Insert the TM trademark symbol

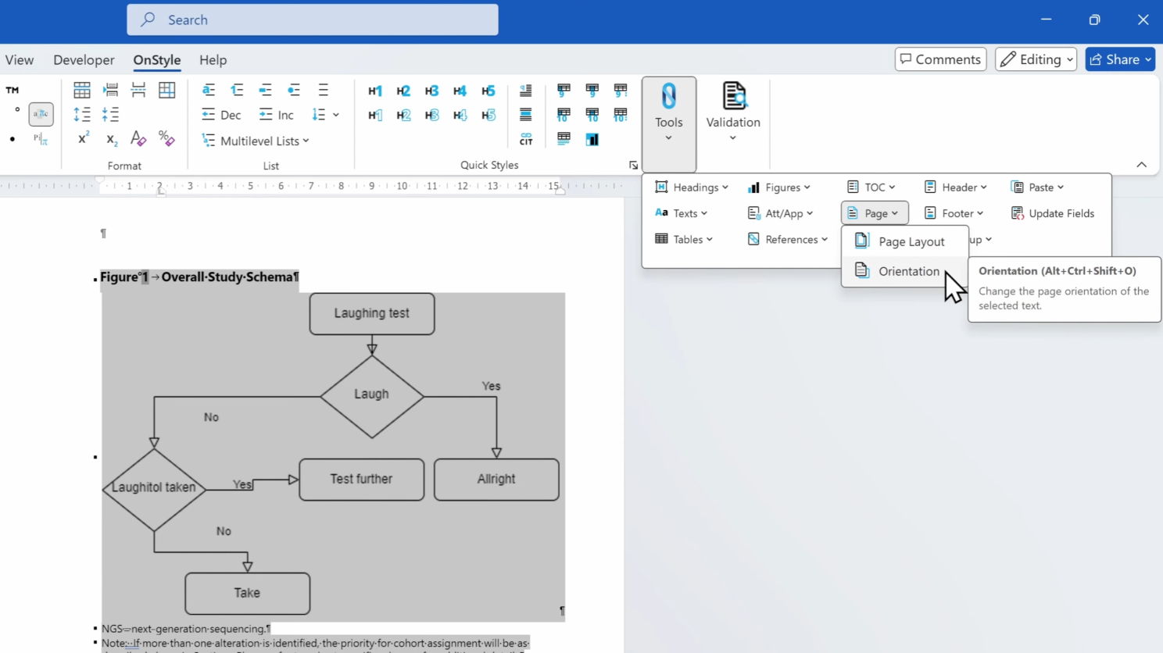click(x=13, y=91)
